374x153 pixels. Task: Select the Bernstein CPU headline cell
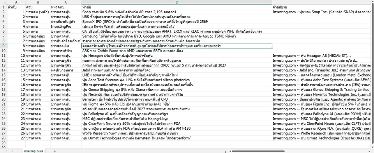(x=177, y=99)
